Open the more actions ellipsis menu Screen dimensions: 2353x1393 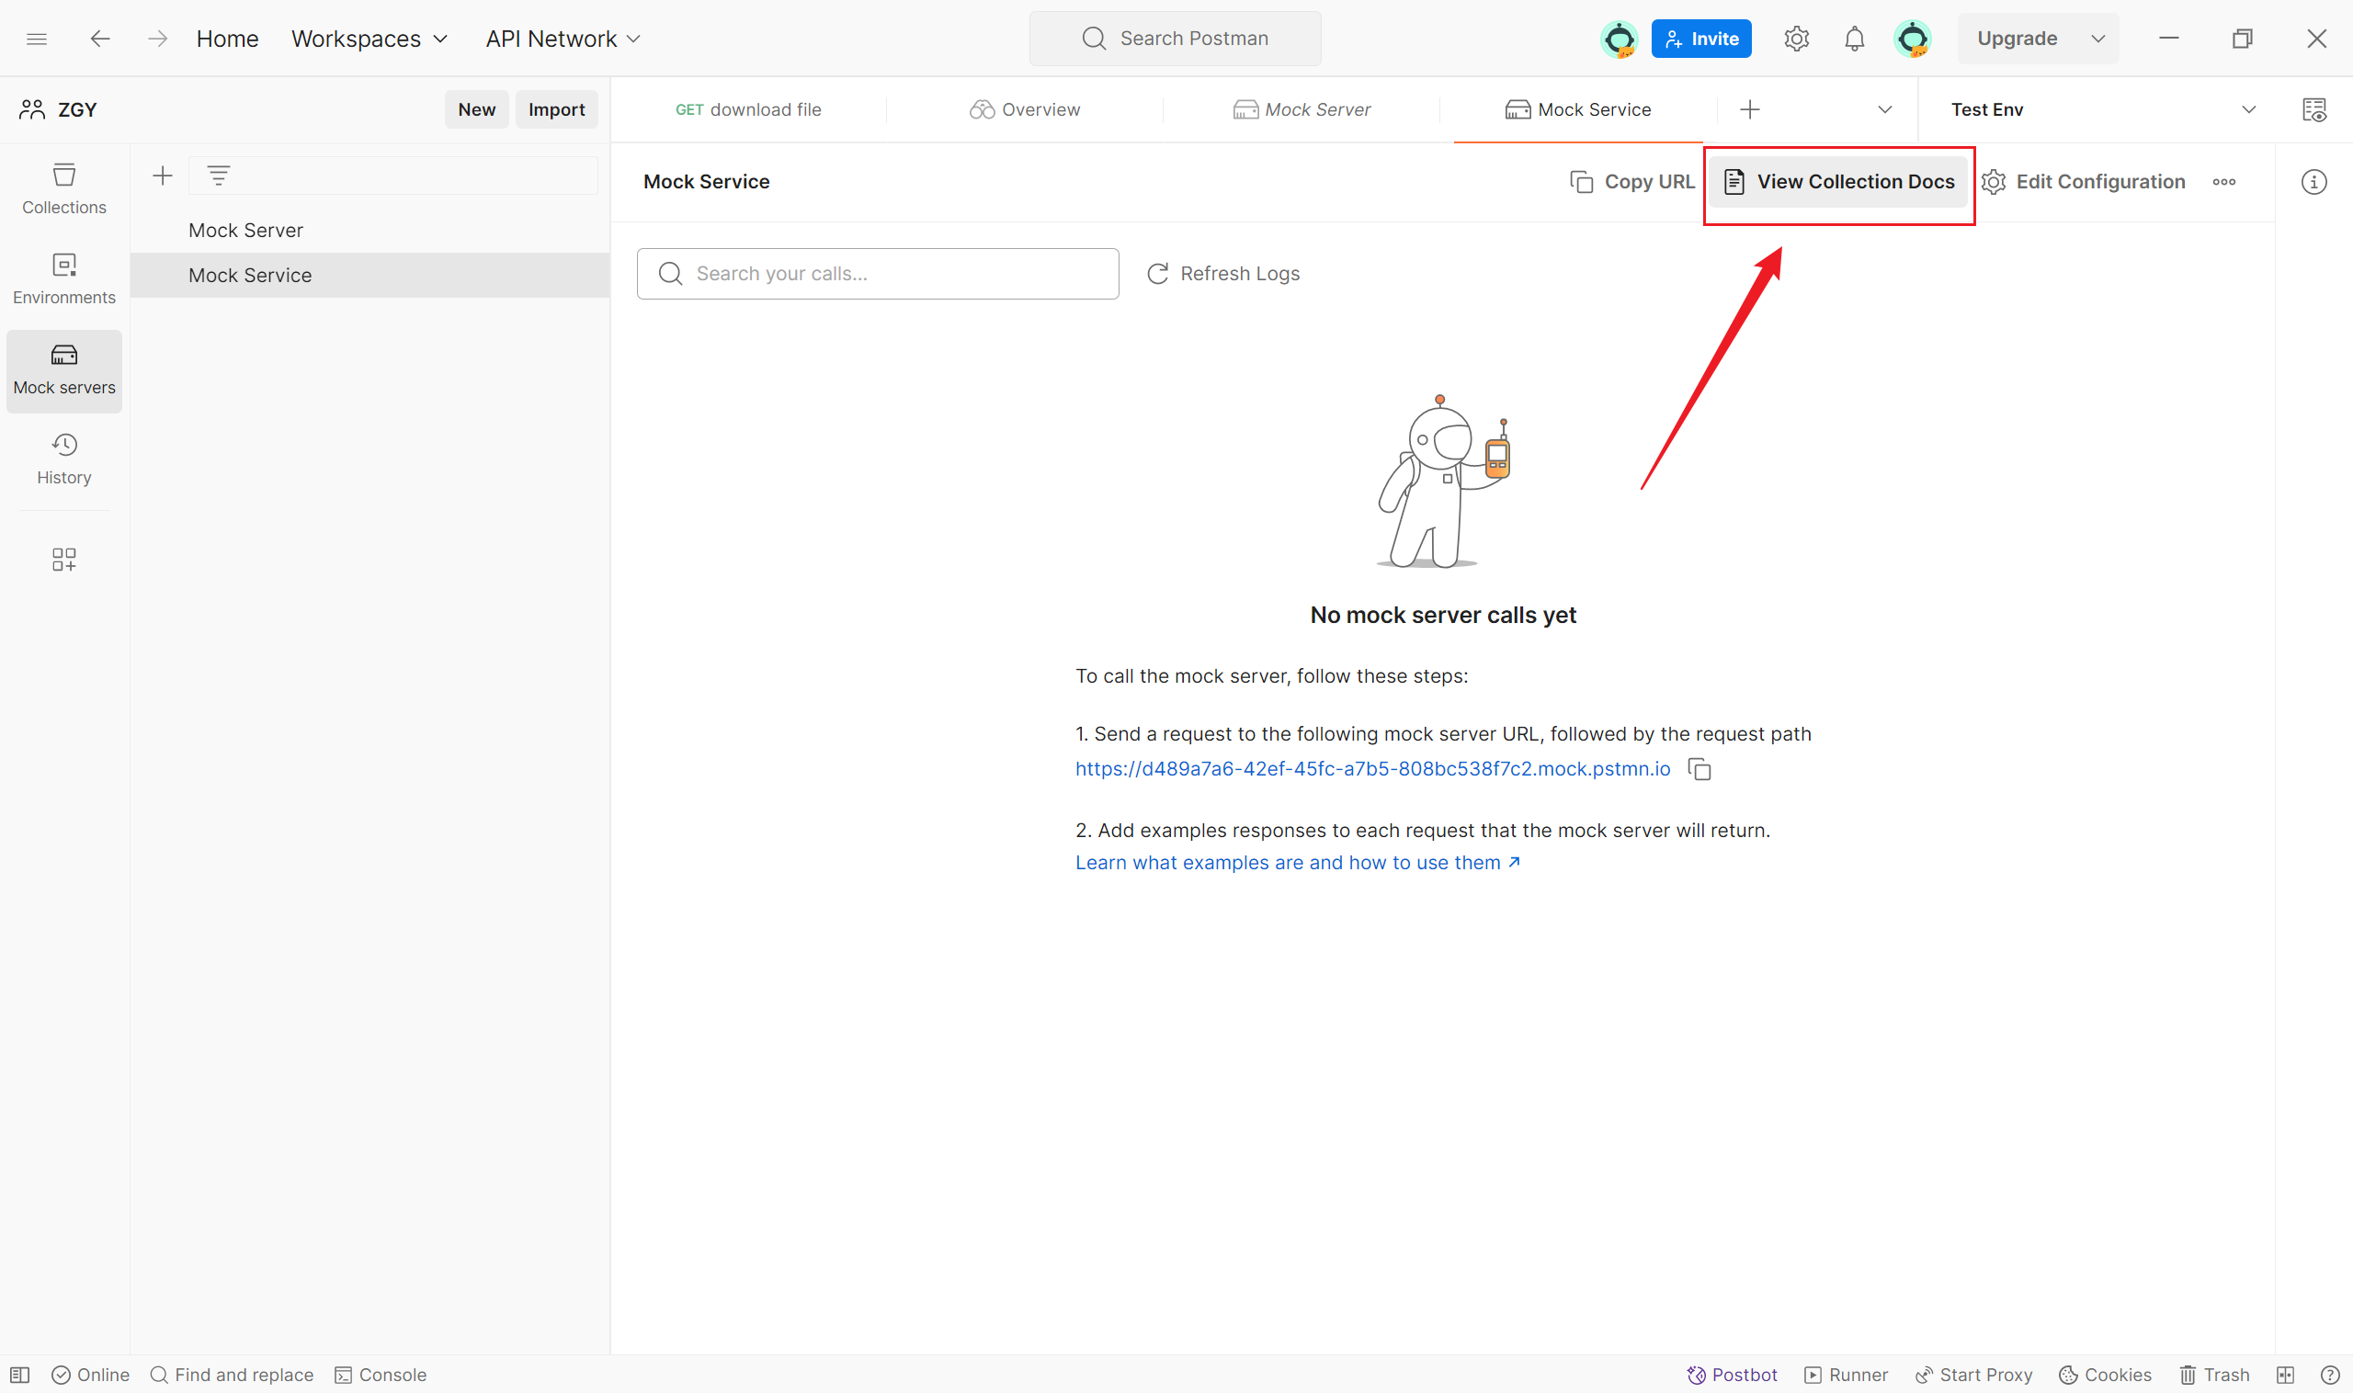pos(2223,182)
